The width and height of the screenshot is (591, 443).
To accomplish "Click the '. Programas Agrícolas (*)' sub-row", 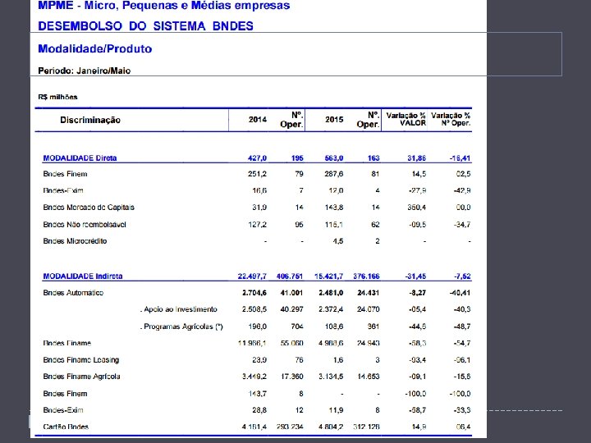I will click(x=181, y=327).
